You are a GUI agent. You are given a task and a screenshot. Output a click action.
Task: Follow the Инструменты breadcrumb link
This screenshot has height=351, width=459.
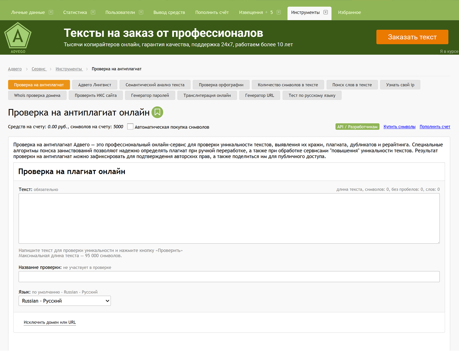tap(69, 69)
